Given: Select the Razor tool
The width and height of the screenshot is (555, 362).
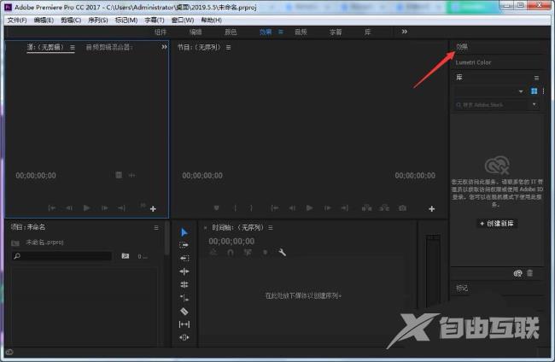Looking at the screenshot, I should [184, 312].
